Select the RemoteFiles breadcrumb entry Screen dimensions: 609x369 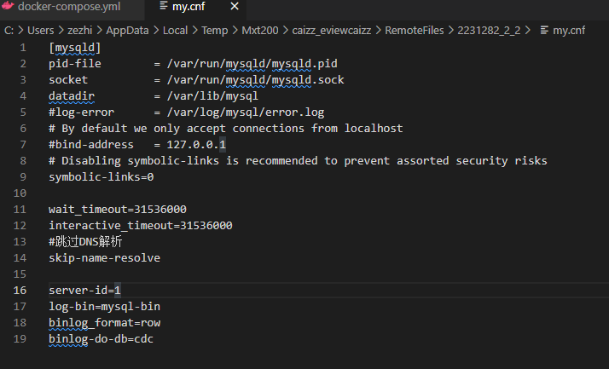tap(414, 31)
